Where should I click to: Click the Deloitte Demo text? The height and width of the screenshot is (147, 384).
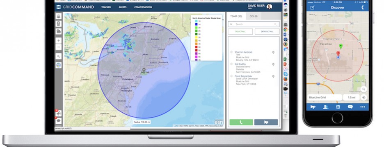click(243, 67)
